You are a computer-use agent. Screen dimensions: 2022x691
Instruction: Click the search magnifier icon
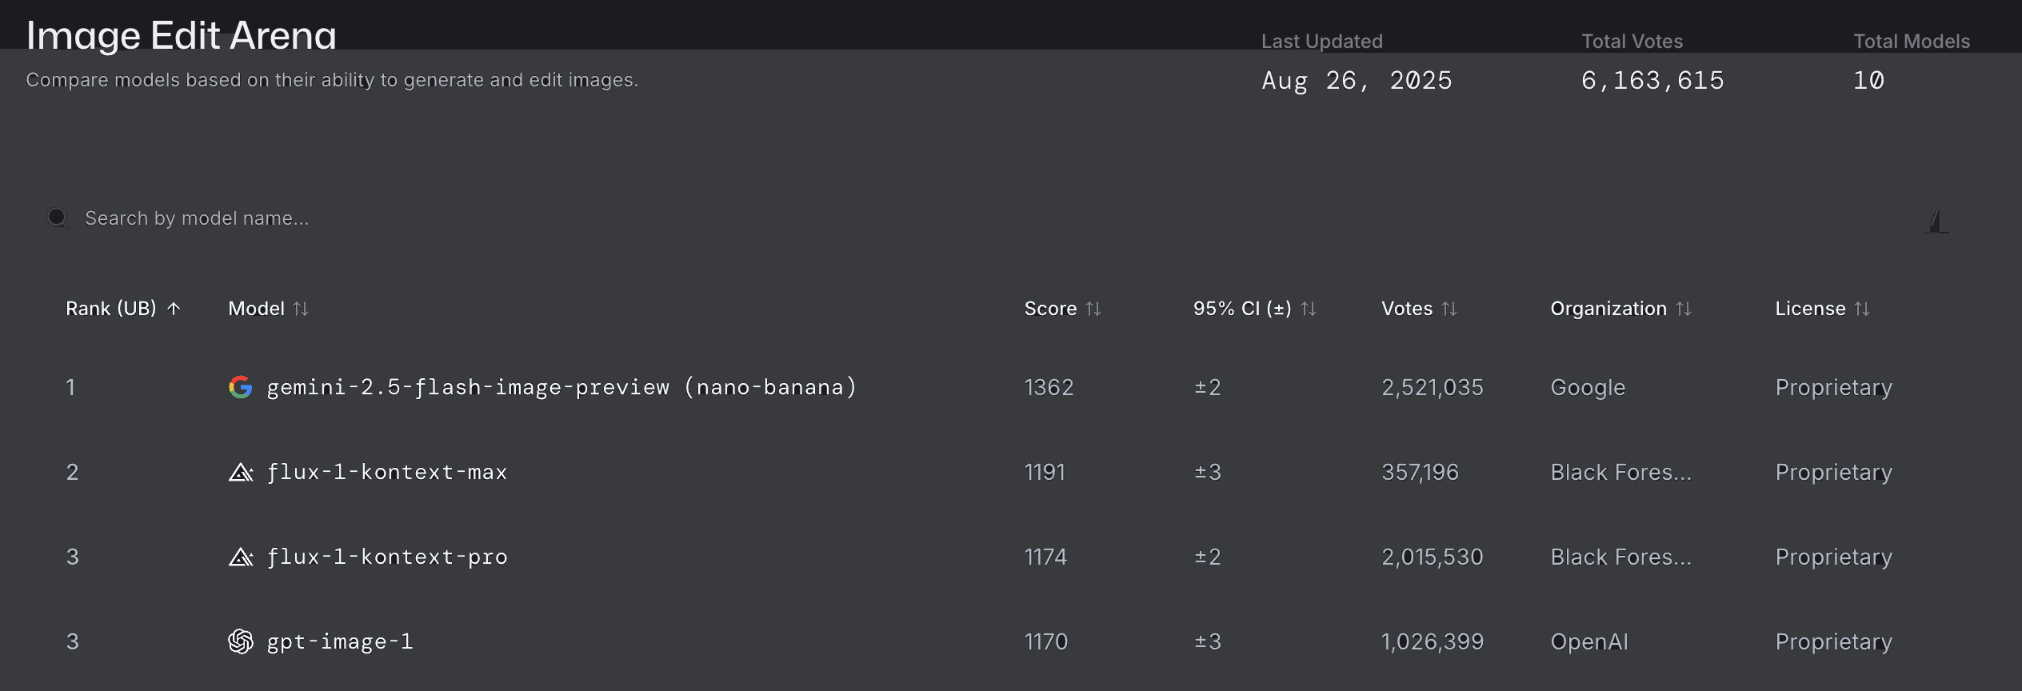coord(58,218)
